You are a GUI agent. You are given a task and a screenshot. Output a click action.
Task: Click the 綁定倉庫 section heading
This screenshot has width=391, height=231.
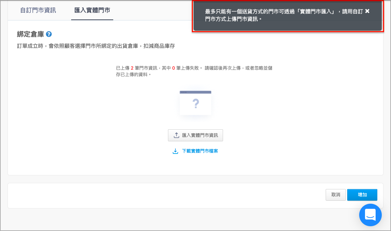[30, 34]
